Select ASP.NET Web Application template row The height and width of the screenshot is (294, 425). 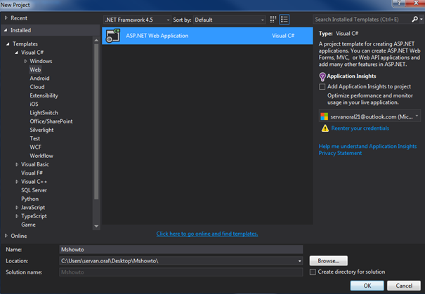point(207,36)
